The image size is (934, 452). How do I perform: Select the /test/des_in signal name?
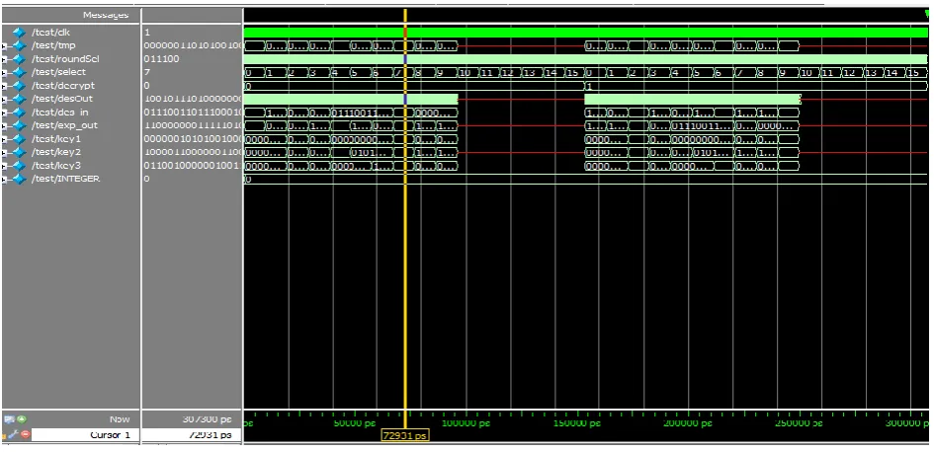[x=59, y=112]
